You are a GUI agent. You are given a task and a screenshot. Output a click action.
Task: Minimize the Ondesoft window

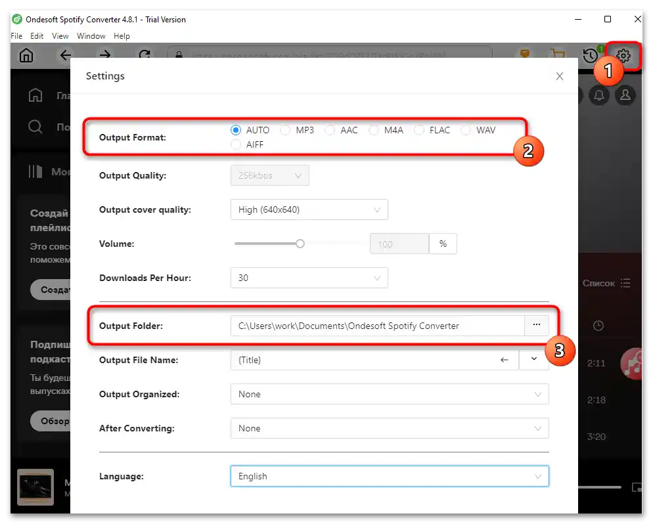[x=578, y=19]
